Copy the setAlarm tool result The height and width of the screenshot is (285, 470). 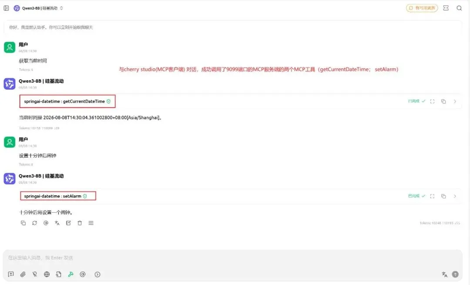pyautogui.click(x=443, y=196)
